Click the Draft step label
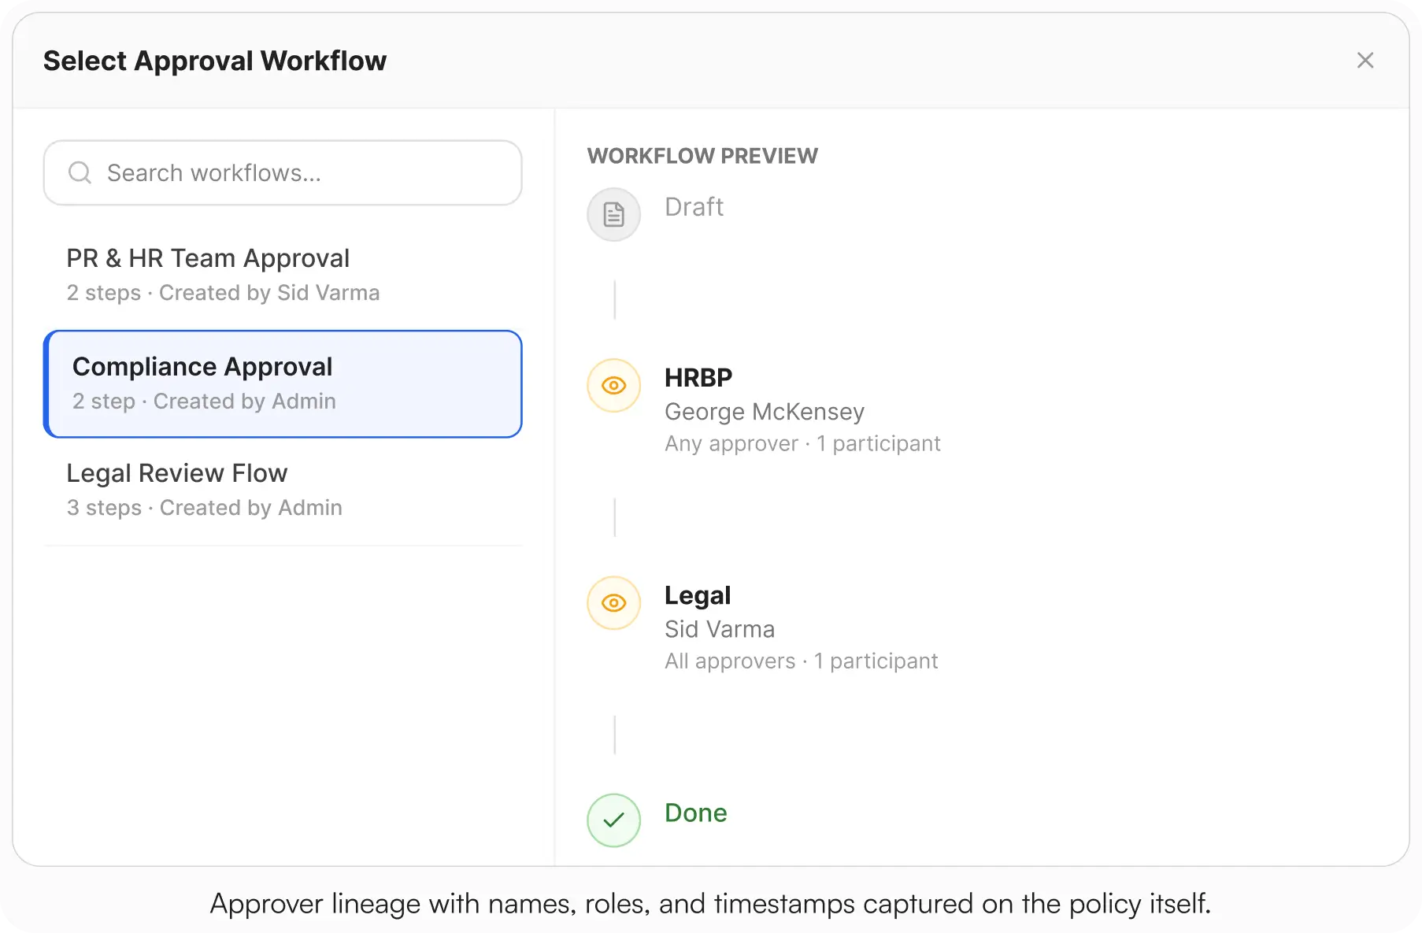 [x=694, y=207]
